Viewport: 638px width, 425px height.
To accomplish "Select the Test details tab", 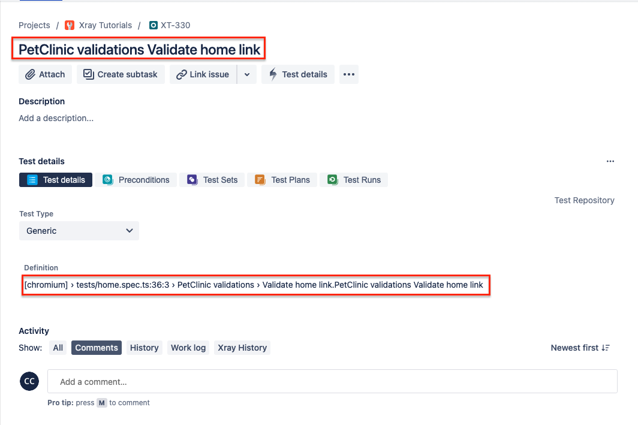I will (56, 180).
